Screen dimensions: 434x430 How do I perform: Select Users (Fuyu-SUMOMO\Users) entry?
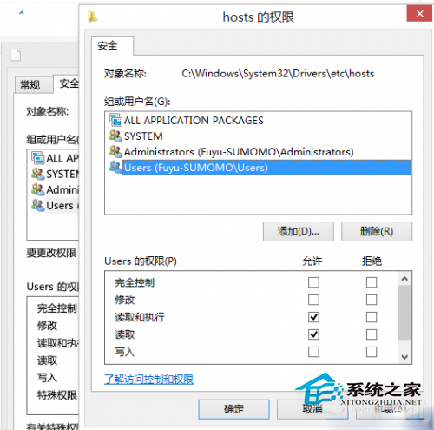coord(258,167)
